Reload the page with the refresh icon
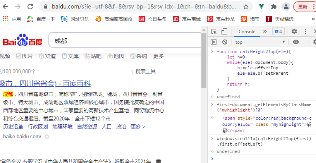The height and width of the screenshot is (163, 316). pos(30,7)
